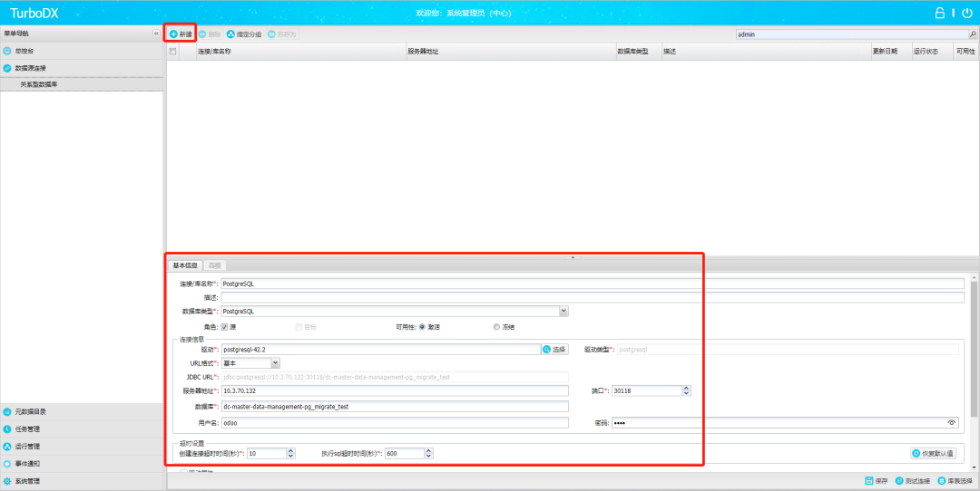The height and width of the screenshot is (491, 980).
Task: Click the 指定分组 toolbar button
Action: pyautogui.click(x=244, y=34)
